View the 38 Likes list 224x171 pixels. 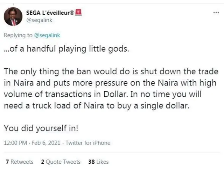click(x=98, y=162)
